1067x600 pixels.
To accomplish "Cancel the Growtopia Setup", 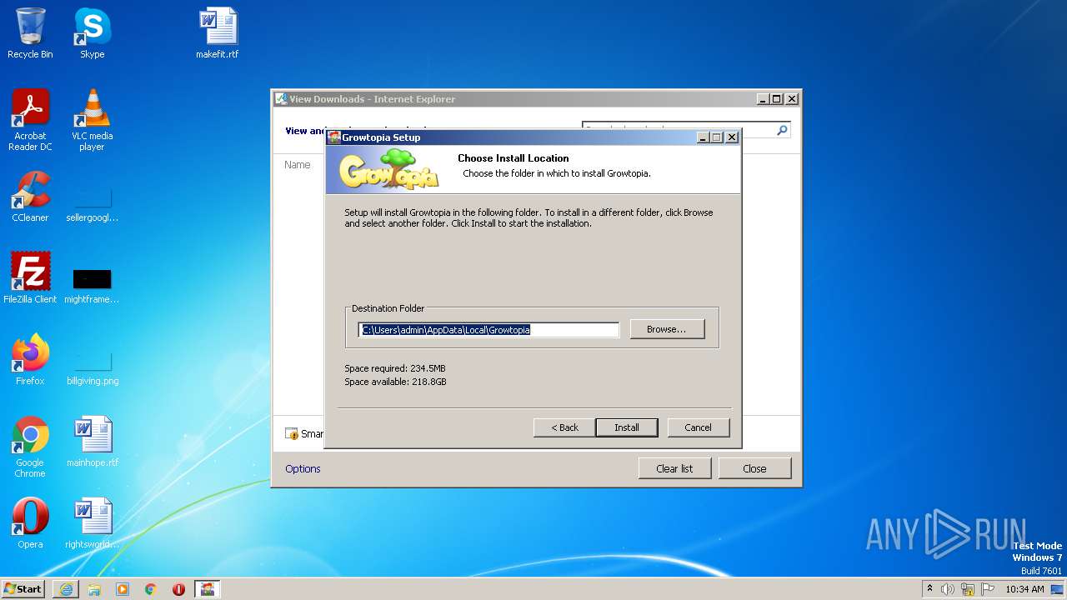I will point(699,427).
